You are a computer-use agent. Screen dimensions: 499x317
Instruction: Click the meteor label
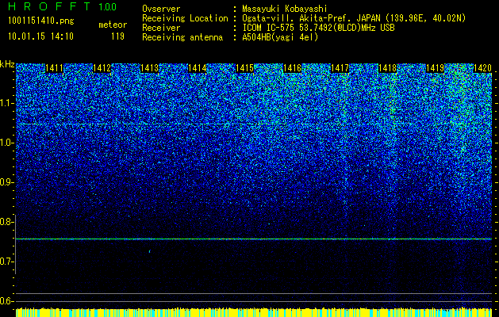coord(113,25)
